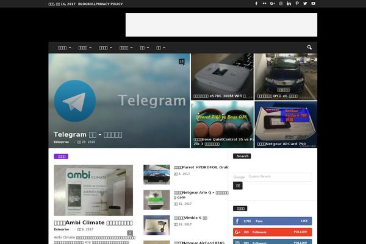Screen dimensions: 366x244
Task: Open the Parrot HYDROFOIL Orak article title
Action: point(201,167)
